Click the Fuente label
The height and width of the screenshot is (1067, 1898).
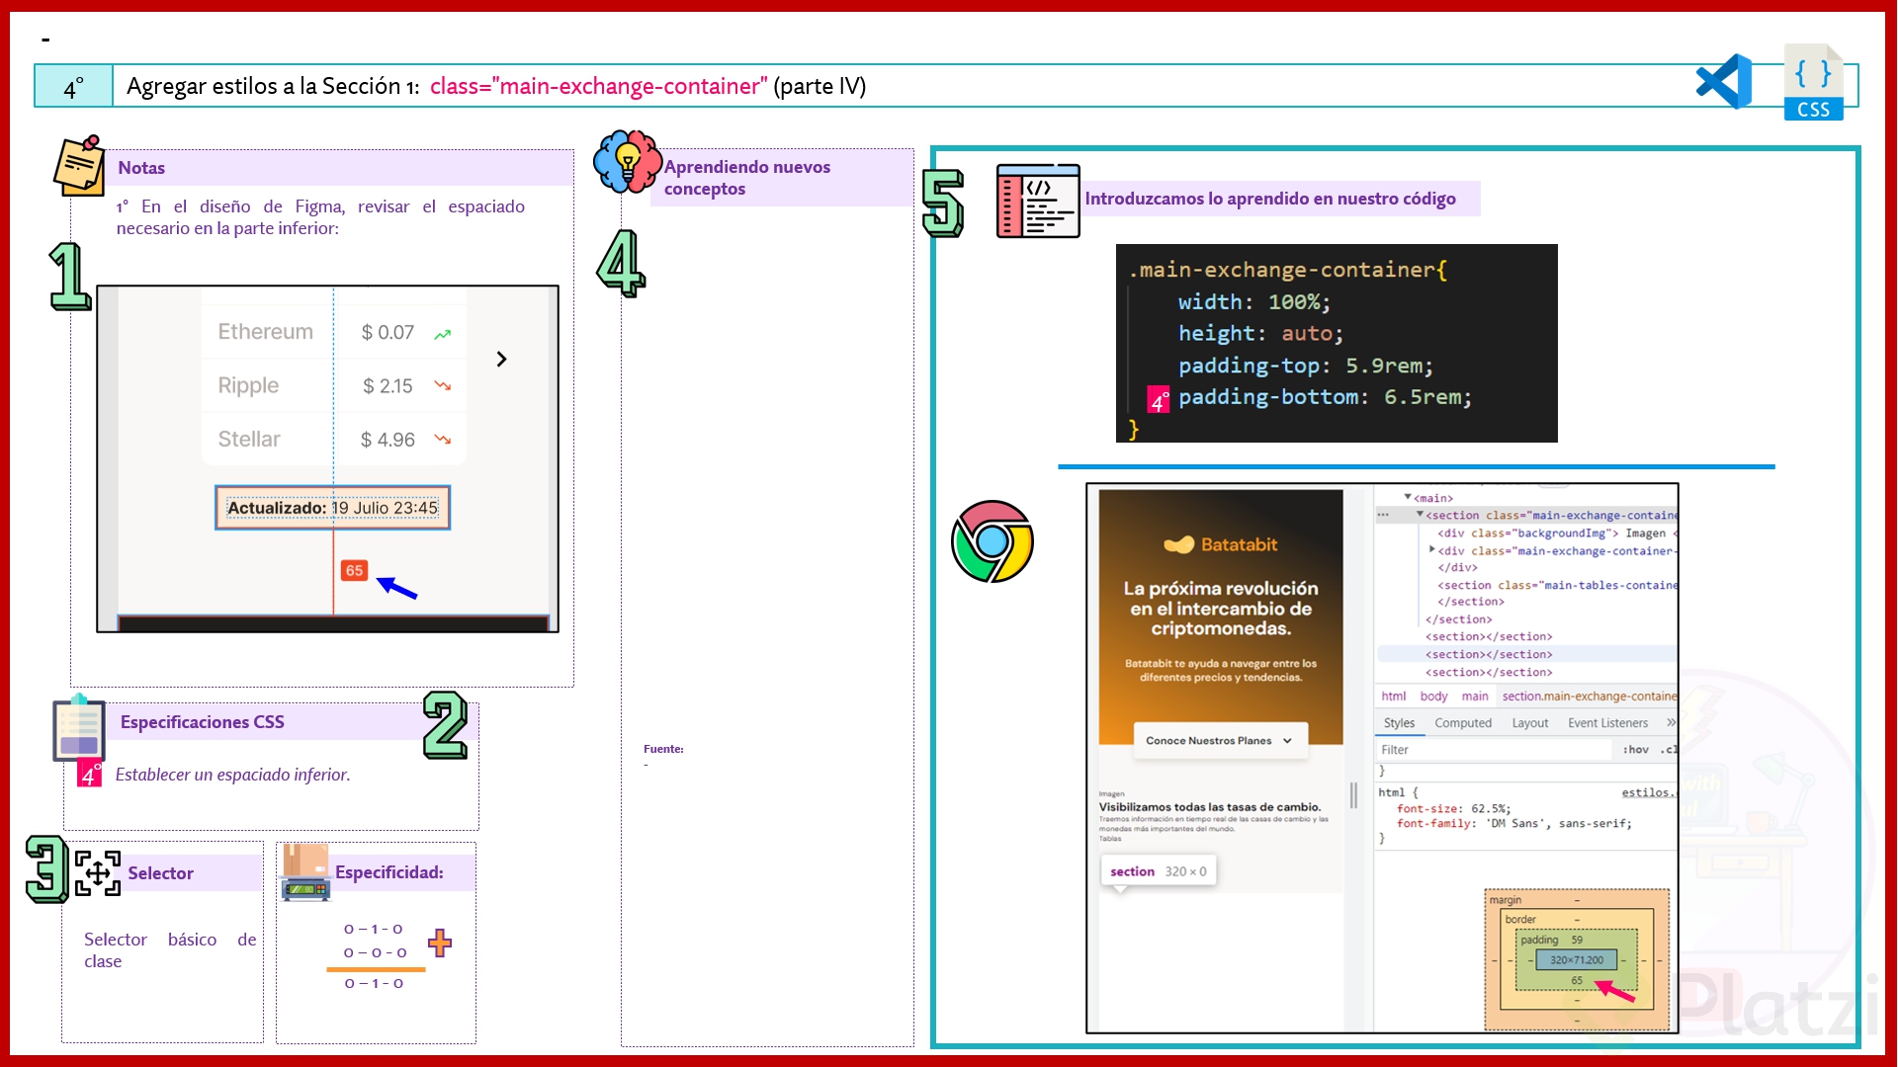(663, 749)
